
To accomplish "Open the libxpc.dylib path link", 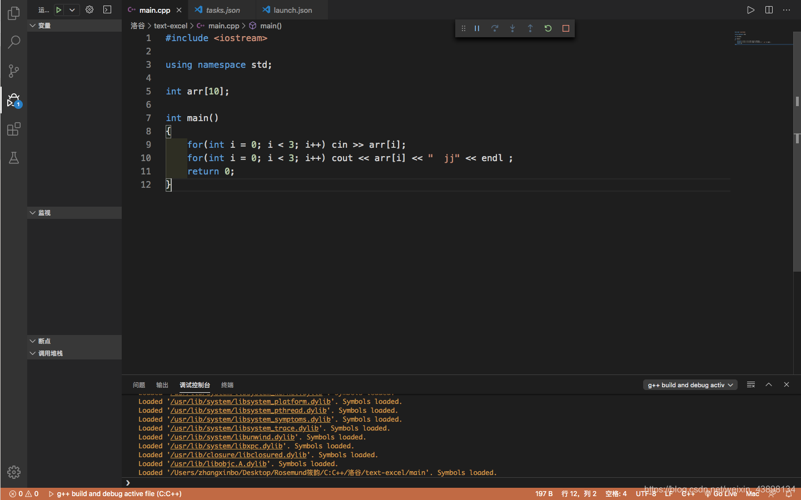I will (x=226, y=446).
